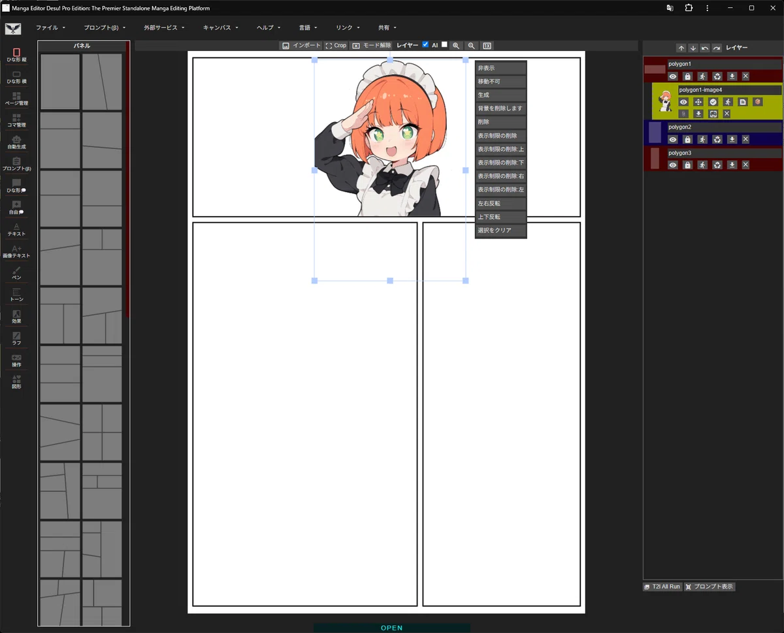The image size is (784, 633).
Task: Click the 3D box icon on polygon1-image4
Action: point(757,102)
